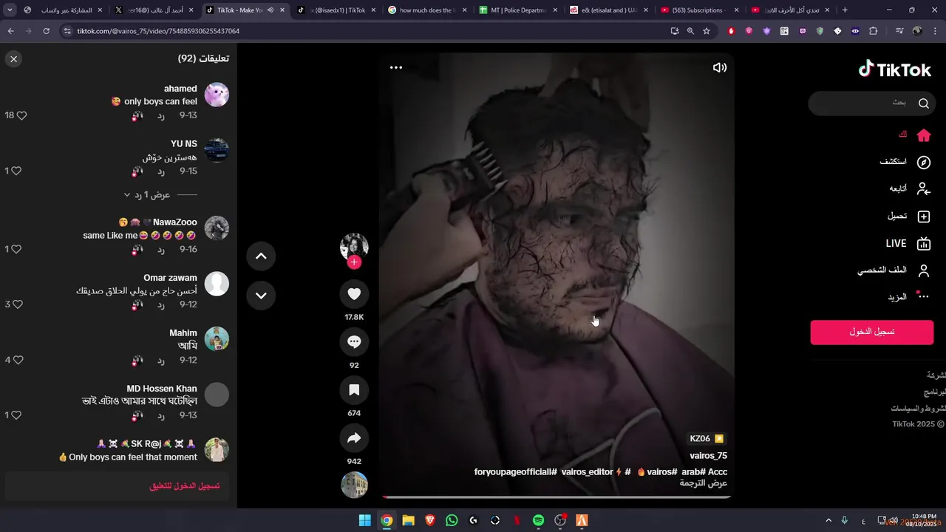Open WhatsApp from the taskbar

tap(452, 520)
